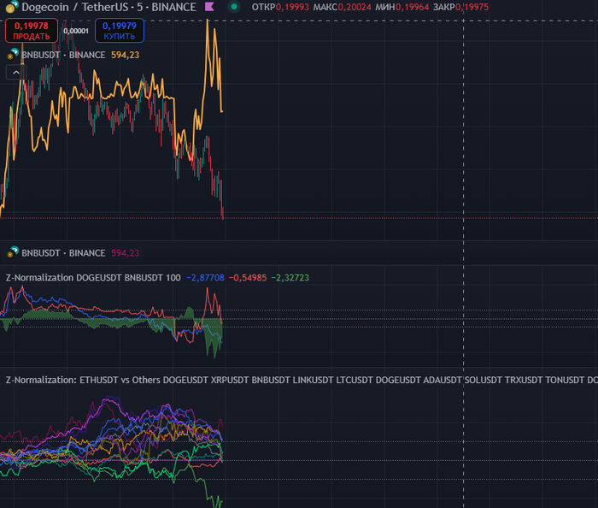The image size is (598, 508).
Task: Click the low price value МИН 0,19964
Action: tap(402, 7)
